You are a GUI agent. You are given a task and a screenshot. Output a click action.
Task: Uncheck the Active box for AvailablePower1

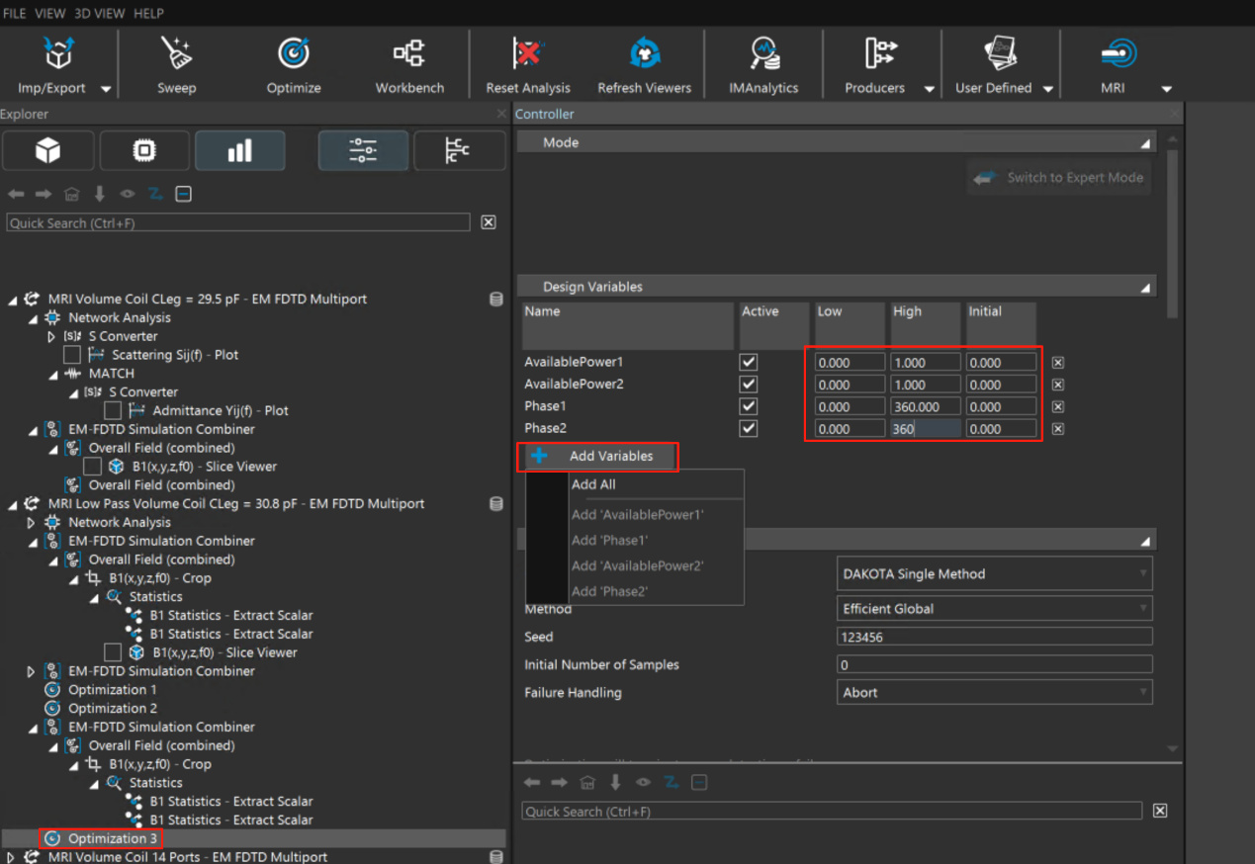tap(749, 362)
